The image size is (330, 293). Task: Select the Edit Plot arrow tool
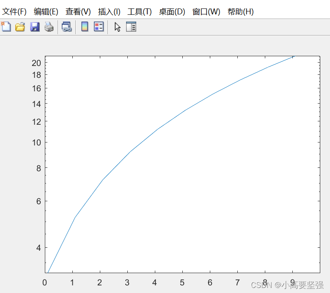click(x=118, y=27)
